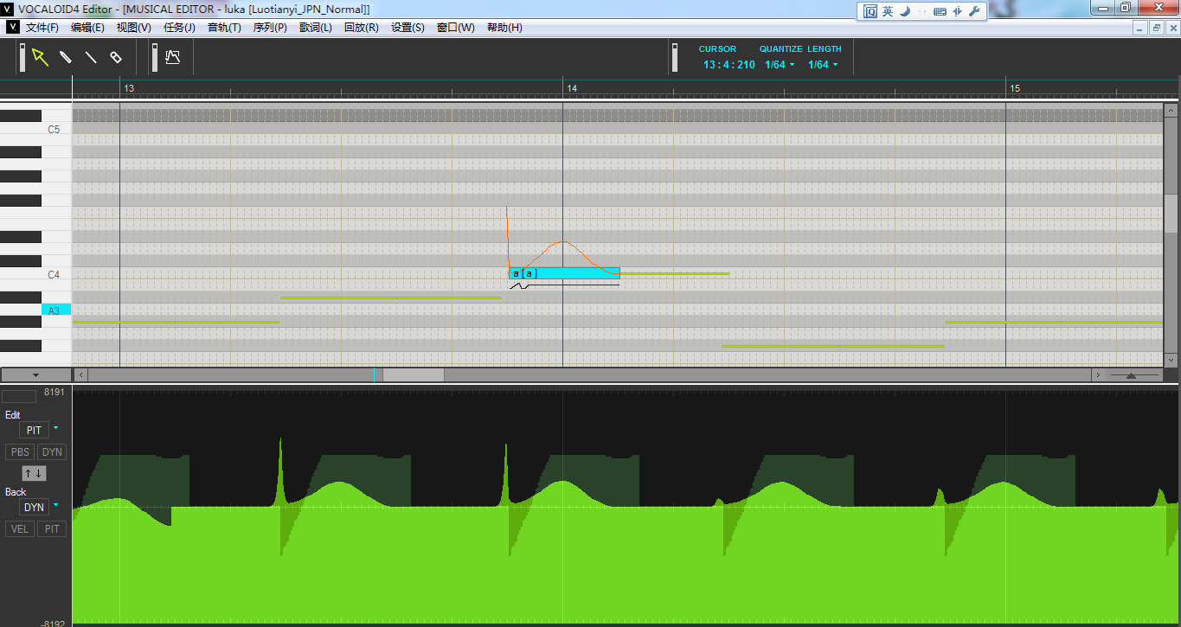
Task: Open the 编辑(E) menu
Action: (87, 28)
